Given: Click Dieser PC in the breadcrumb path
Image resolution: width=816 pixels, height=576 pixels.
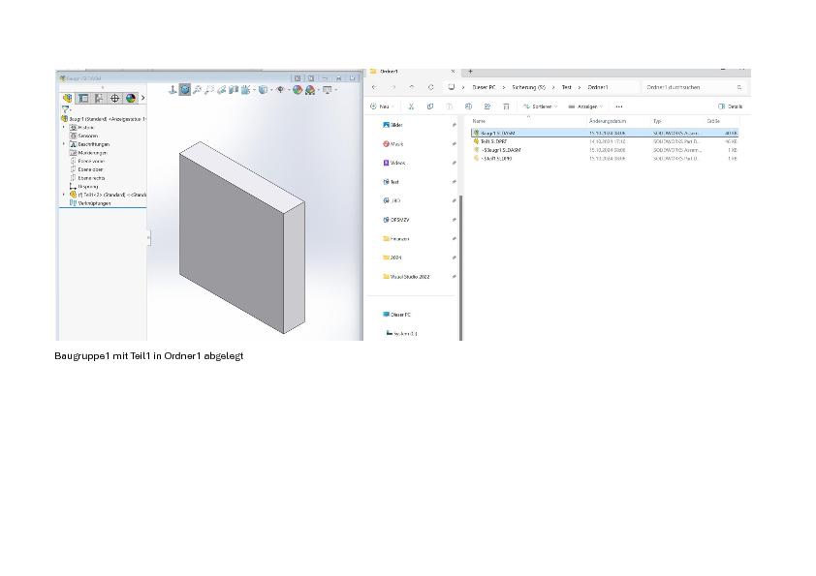Looking at the screenshot, I should pos(484,87).
